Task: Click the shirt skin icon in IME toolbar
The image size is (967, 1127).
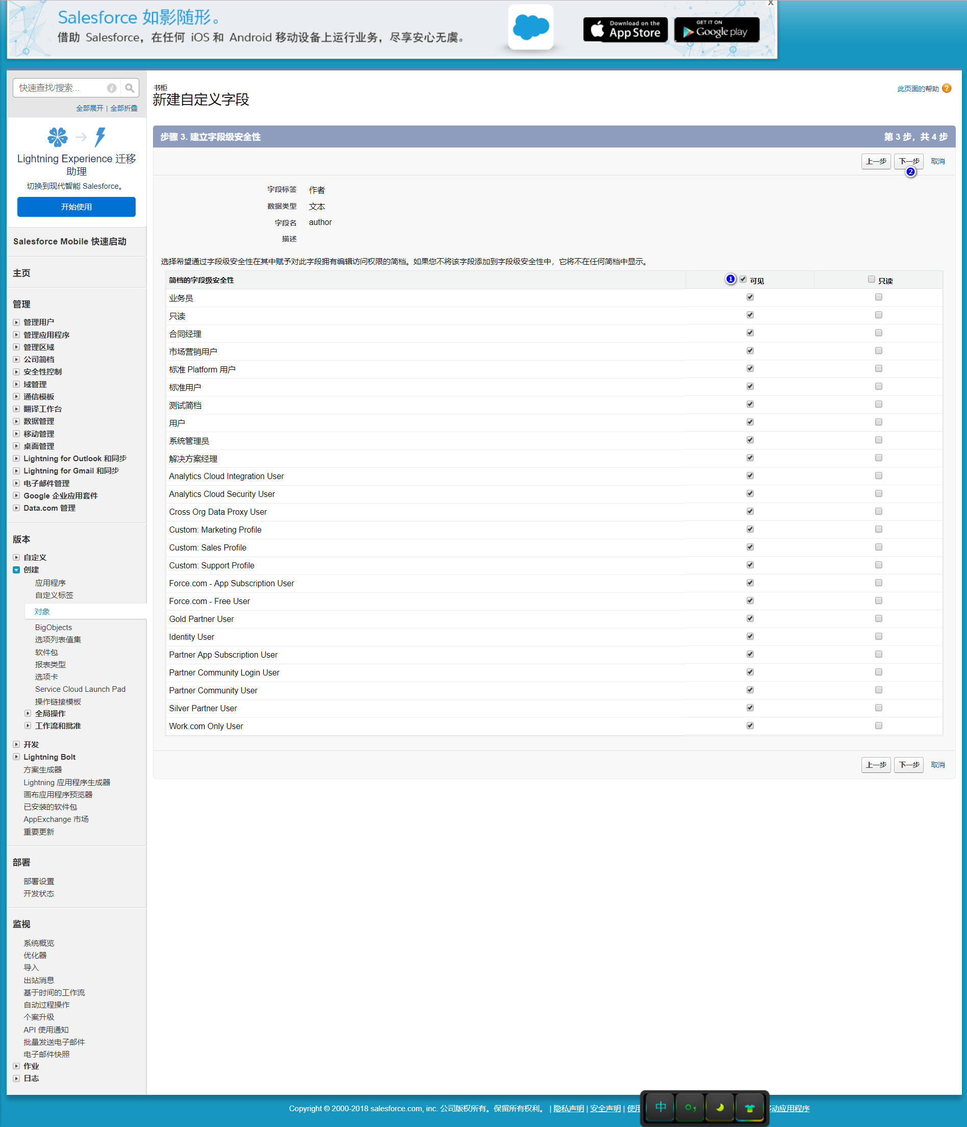Action: [750, 1107]
